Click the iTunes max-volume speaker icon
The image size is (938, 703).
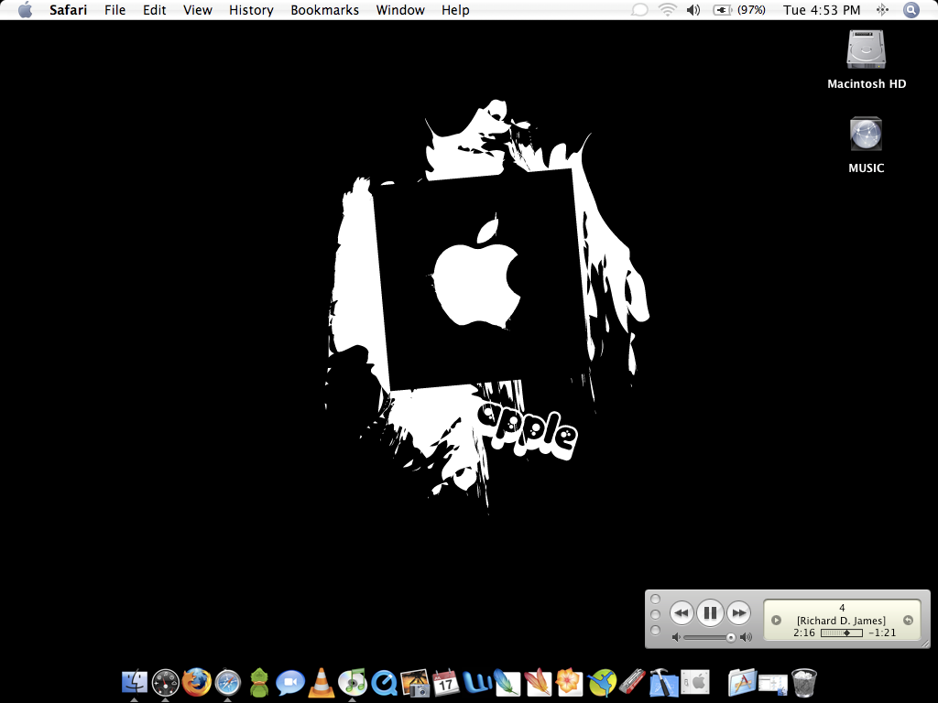point(746,638)
